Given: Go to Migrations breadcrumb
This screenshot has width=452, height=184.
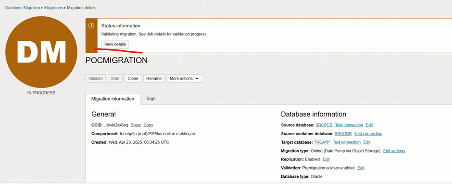Looking at the screenshot, I should [x=53, y=8].
